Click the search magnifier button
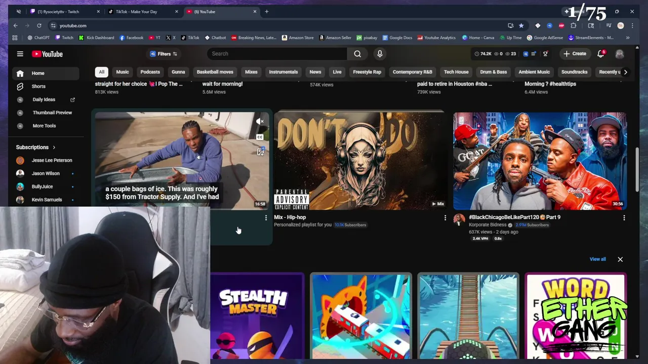The width and height of the screenshot is (648, 364). [357, 54]
